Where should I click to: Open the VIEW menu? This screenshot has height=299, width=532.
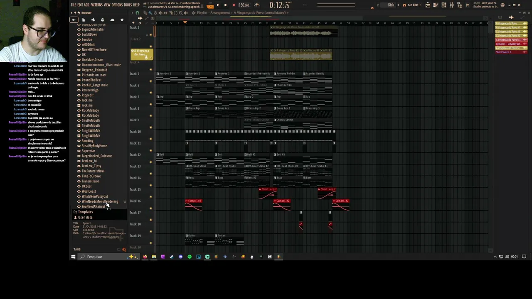pos(107,5)
